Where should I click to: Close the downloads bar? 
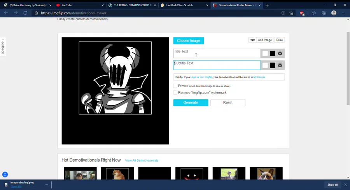pos(346,185)
